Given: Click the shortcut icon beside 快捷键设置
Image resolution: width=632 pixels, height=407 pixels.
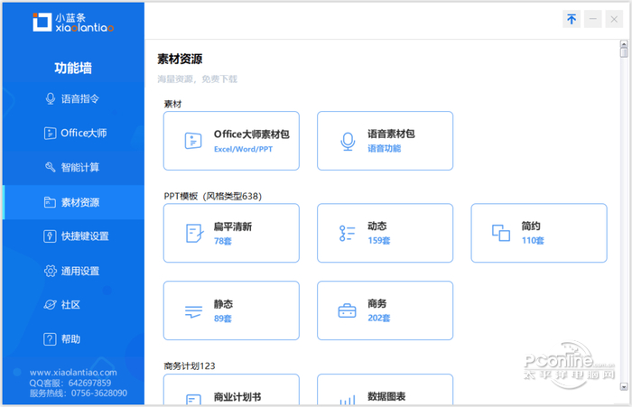Looking at the screenshot, I should pyautogui.click(x=50, y=236).
